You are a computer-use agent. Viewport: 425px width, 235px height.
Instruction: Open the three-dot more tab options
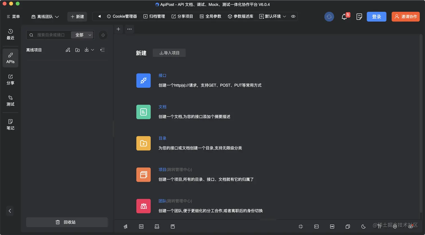(x=129, y=29)
